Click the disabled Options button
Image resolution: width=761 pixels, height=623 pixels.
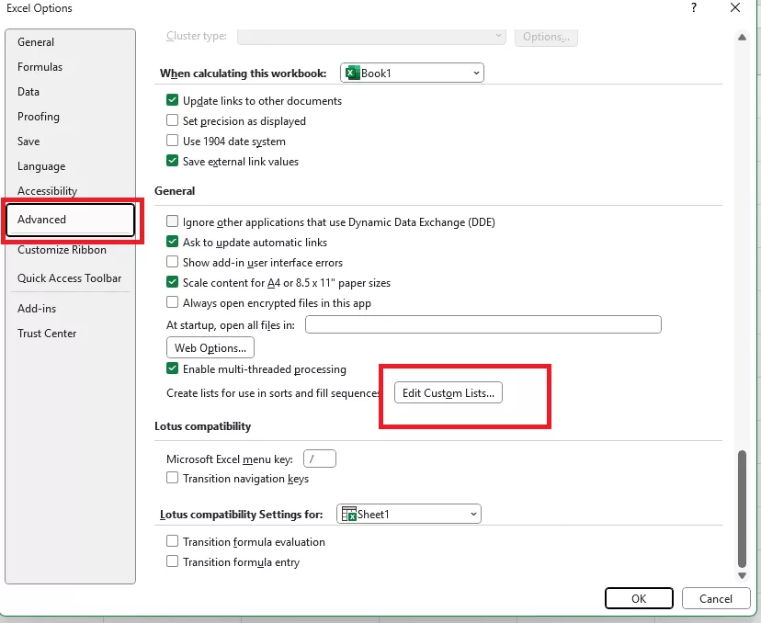click(546, 37)
